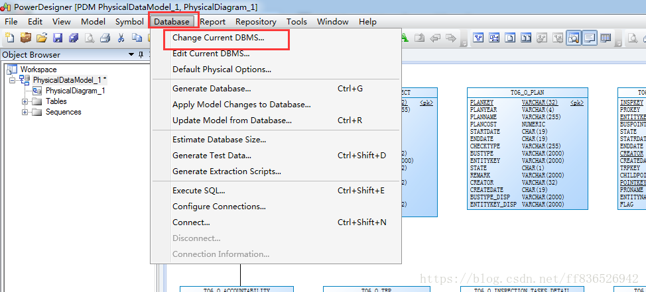Toggle the Output window toolbar button
Viewport: 646px width, 292px height.
pyautogui.click(x=590, y=38)
